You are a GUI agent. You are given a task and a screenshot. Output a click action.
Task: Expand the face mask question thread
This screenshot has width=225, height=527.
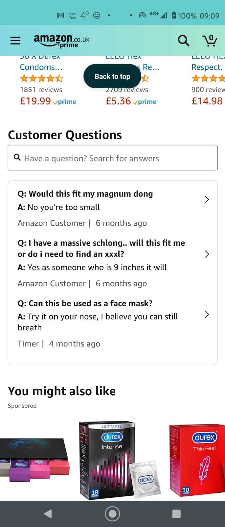click(207, 315)
